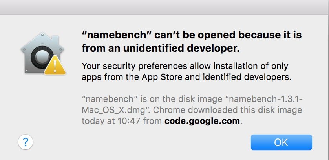Screen dimensions: 329x160
Task: Click the "identified developers." phrase in the message
Action: [x=247, y=77]
